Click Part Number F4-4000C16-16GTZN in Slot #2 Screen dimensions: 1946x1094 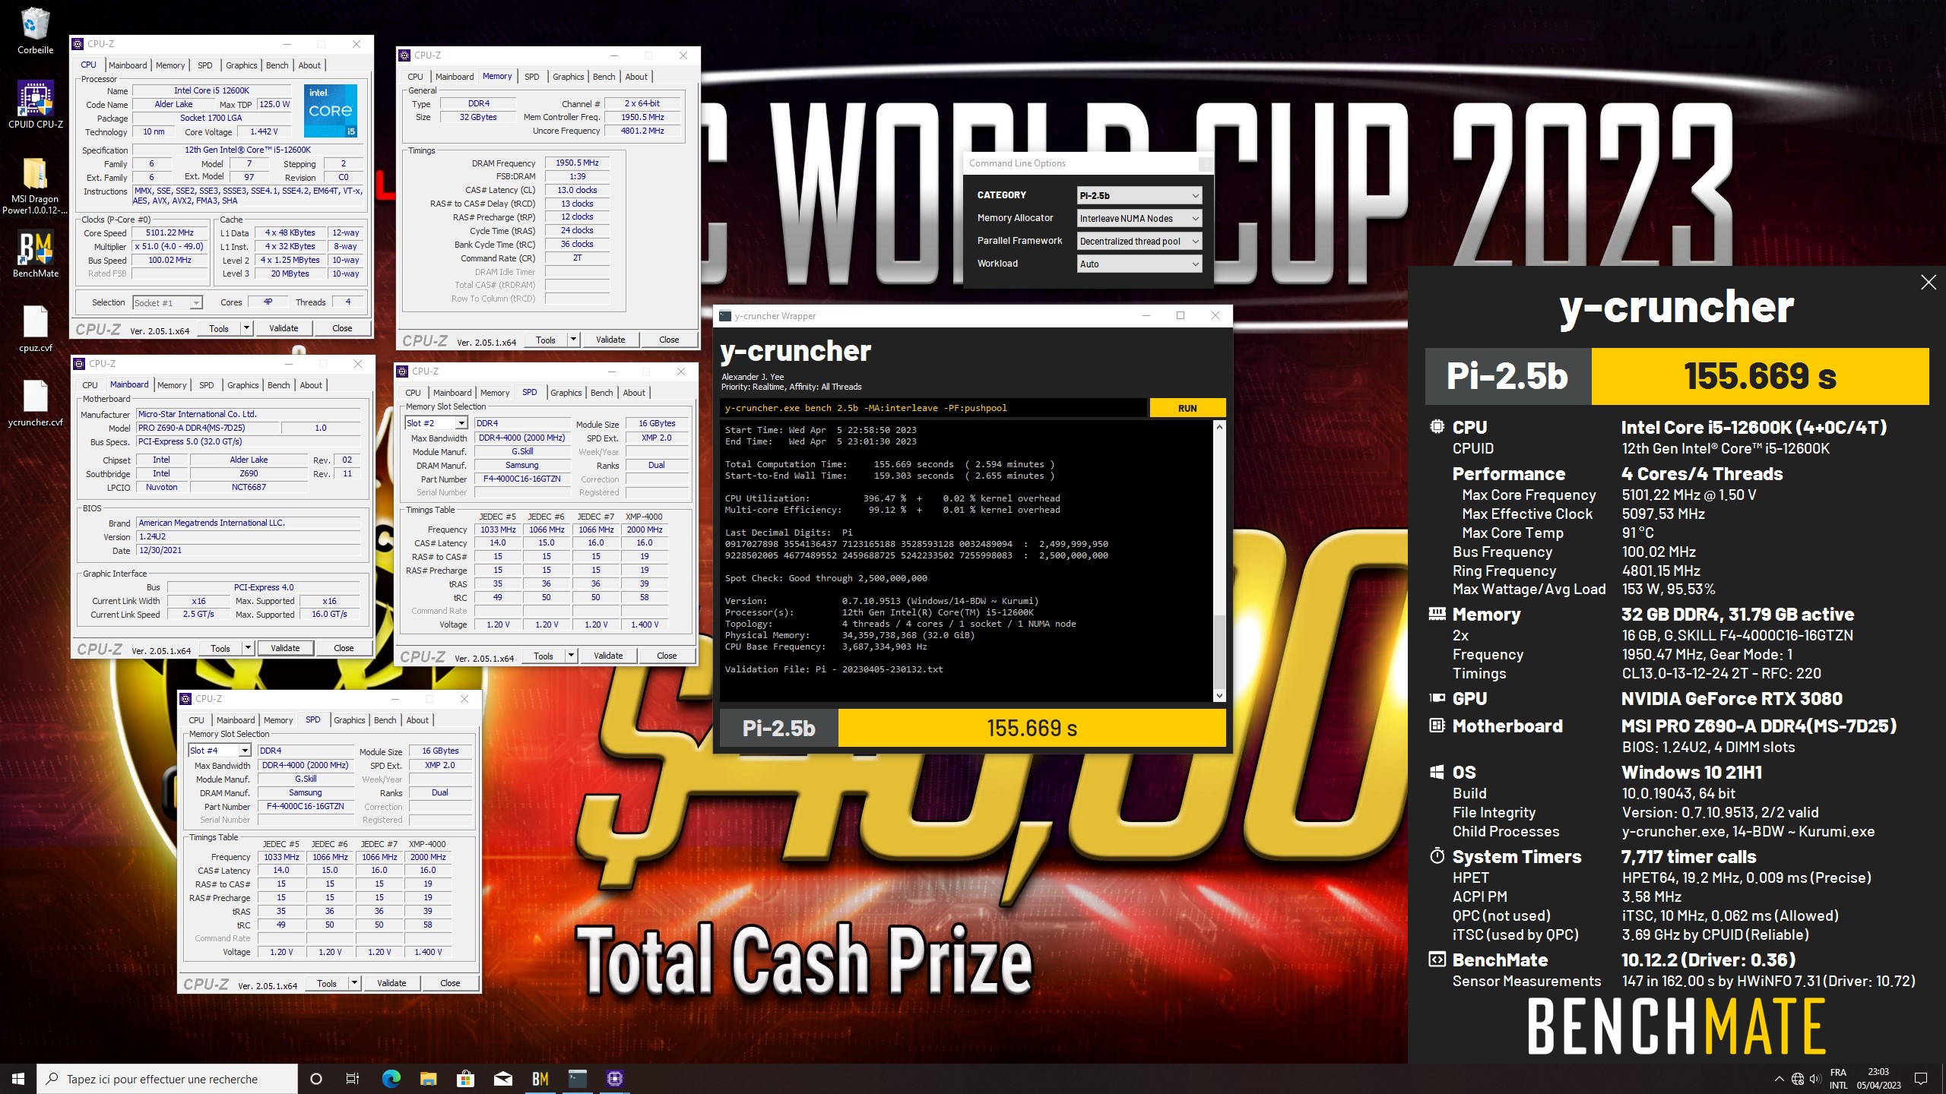(521, 479)
